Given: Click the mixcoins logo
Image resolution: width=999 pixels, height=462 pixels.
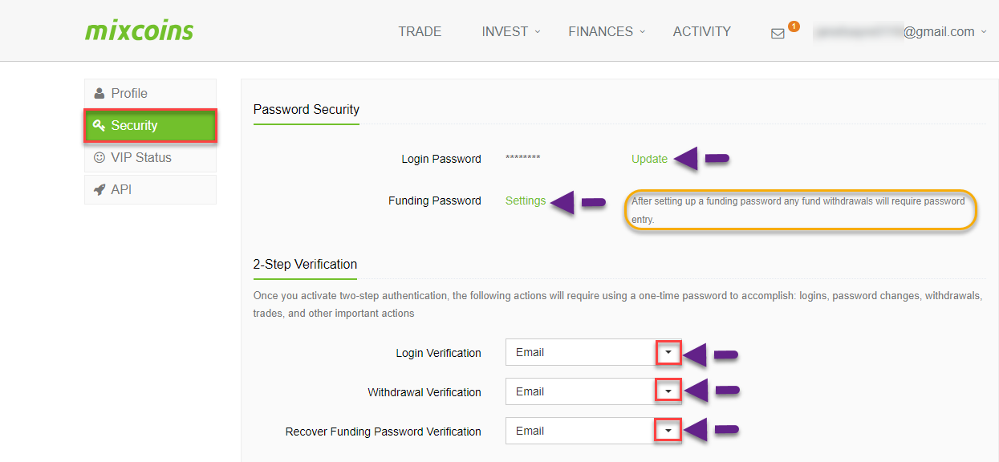Looking at the screenshot, I should tap(140, 31).
